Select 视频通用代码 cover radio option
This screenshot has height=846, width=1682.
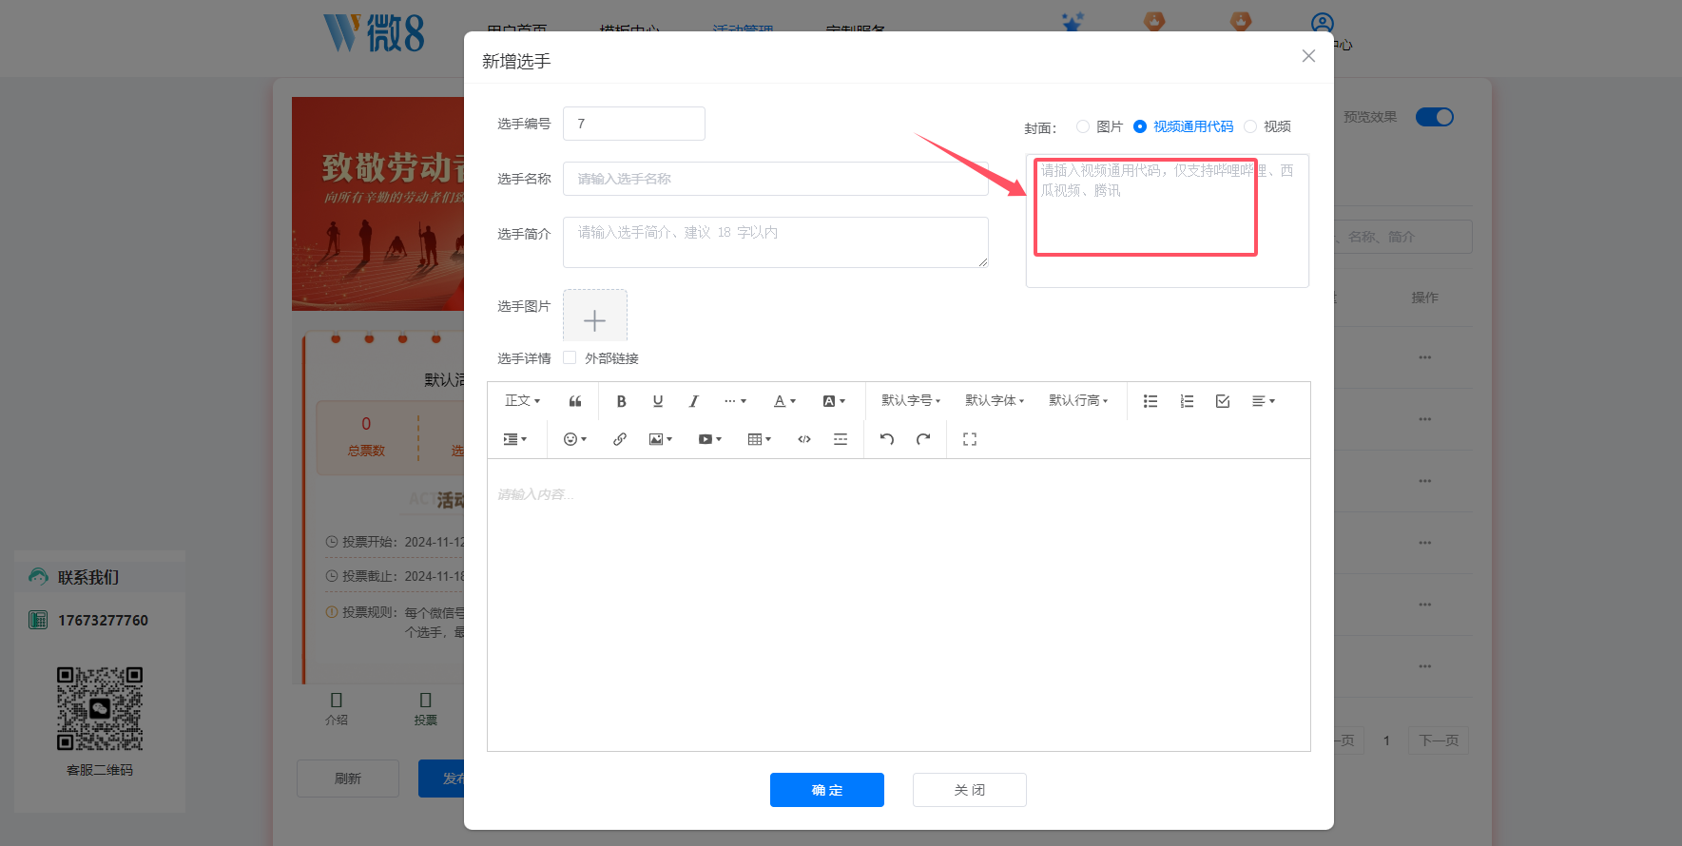coord(1140,126)
